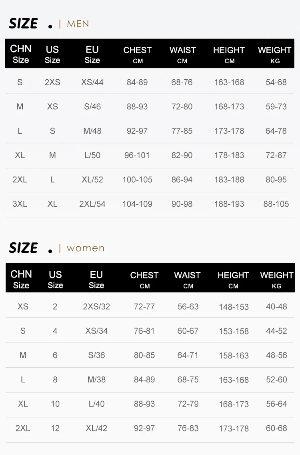Select men's height value 178-183

pyautogui.click(x=229, y=155)
